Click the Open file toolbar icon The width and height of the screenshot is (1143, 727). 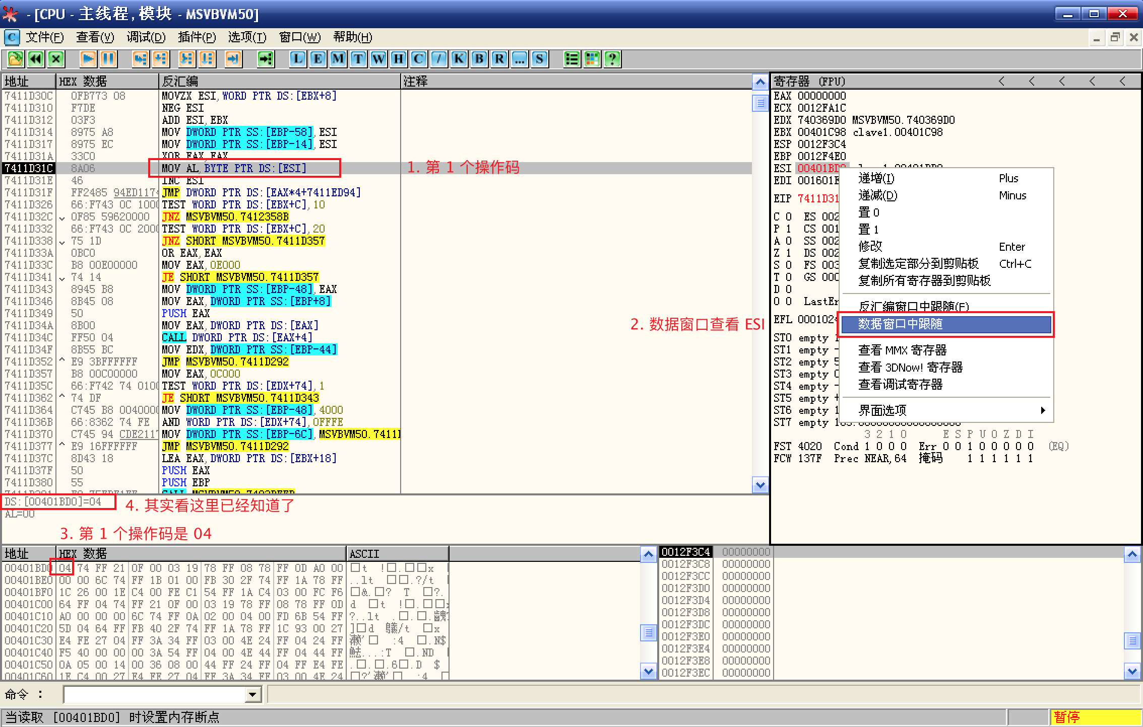click(x=15, y=59)
